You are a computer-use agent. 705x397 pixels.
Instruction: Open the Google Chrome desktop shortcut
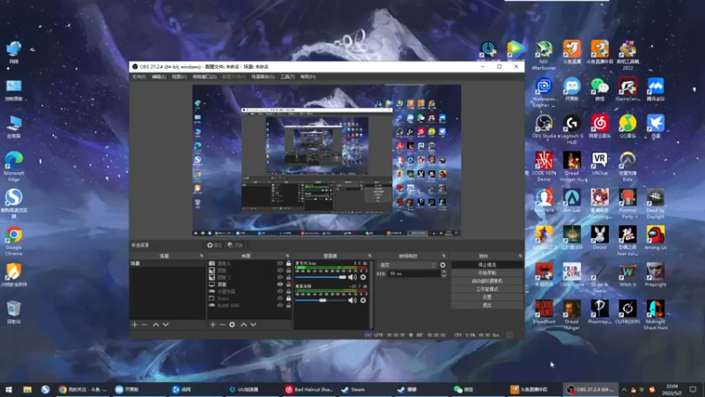pos(14,241)
